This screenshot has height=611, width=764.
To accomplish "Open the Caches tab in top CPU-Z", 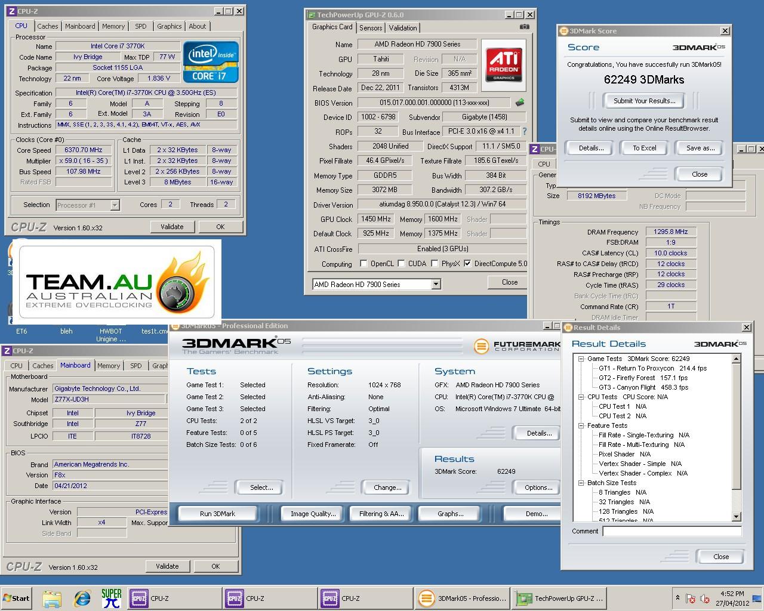I will click(48, 26).
